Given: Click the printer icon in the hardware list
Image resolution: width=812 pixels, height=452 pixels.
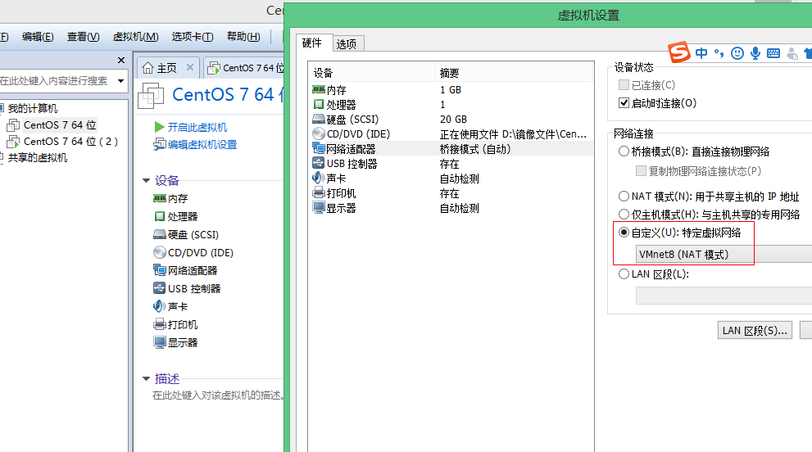Looking at the screenshot, I should pyautogui.click(x=319, y=193).
